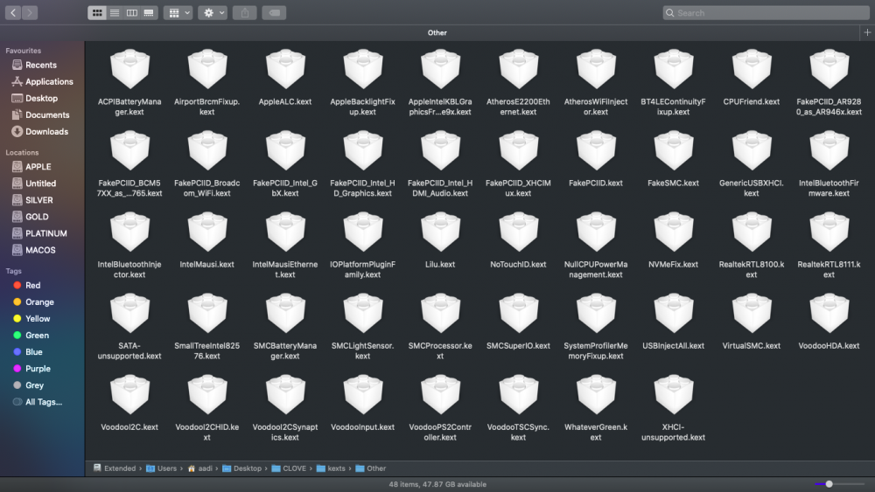Click Extended in the path bar
Viewport: 875px width, 492px height.
[115, 468]
